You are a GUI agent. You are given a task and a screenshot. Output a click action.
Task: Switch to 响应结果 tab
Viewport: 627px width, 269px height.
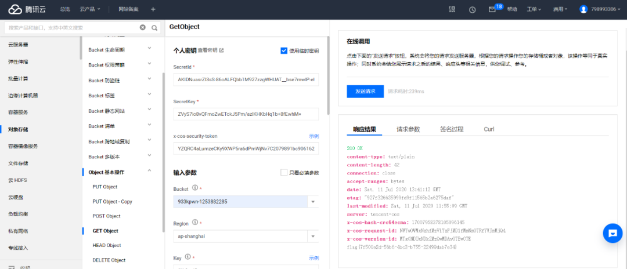point(364,129)
